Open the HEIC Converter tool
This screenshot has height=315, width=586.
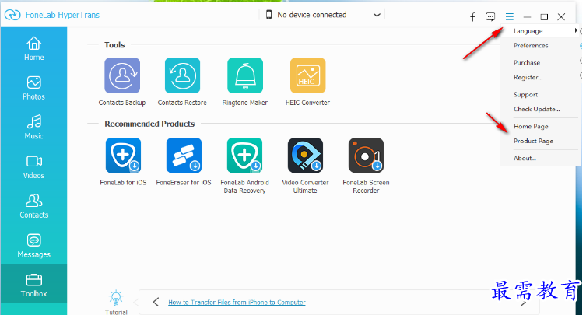308,75
